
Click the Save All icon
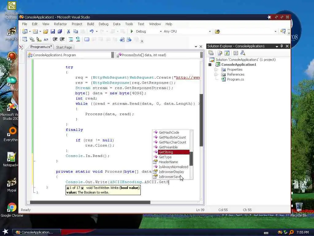(60, 31)
